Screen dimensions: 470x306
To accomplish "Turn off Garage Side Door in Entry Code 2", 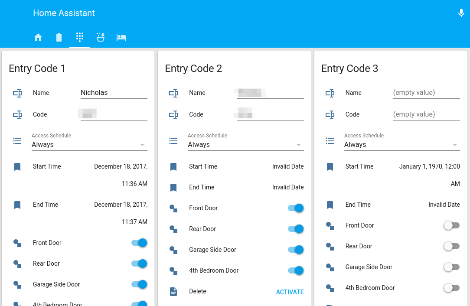I will coord(296,250).
